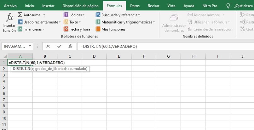The height and width of the screenshot is (130, 254).
Task: Confirm formula with the checkmark button
Action: coord(59,46)
